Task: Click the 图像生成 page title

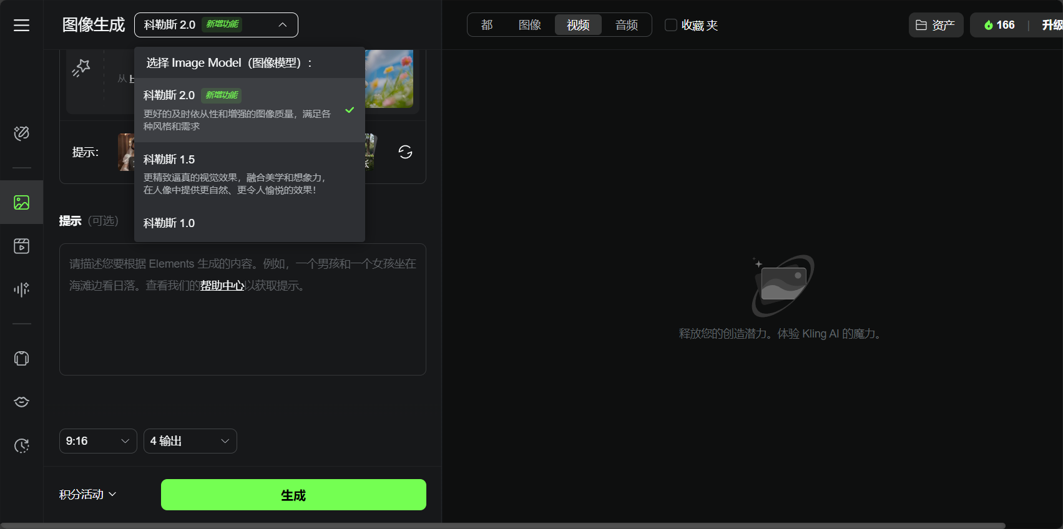Action: click(94, 25)
